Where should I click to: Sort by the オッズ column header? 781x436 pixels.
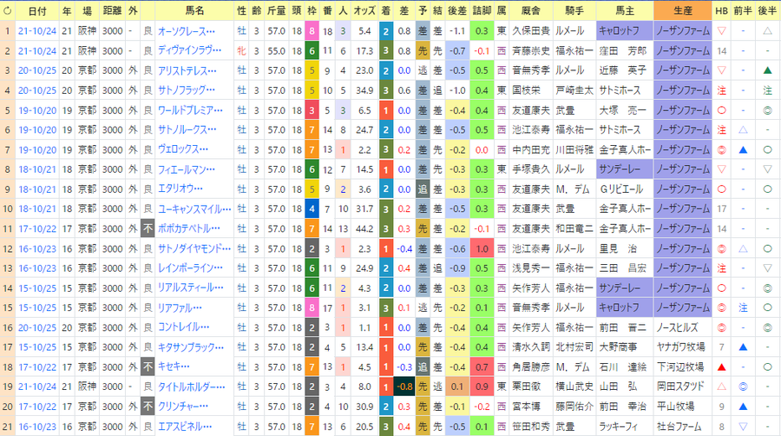click(364, 10)
